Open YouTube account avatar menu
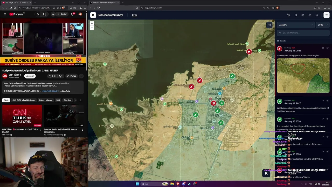This screenshot has height=187, width=332. point(80,14)
